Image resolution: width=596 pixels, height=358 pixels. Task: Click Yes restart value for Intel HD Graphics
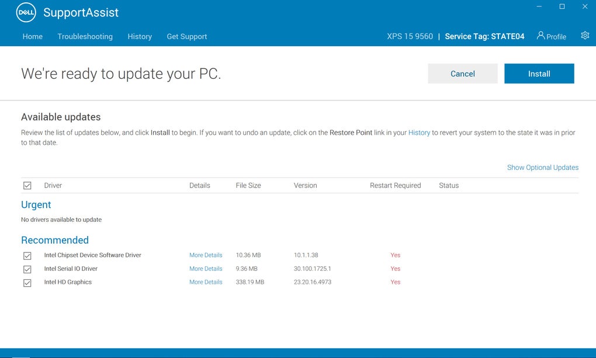(x=396, y=282)
